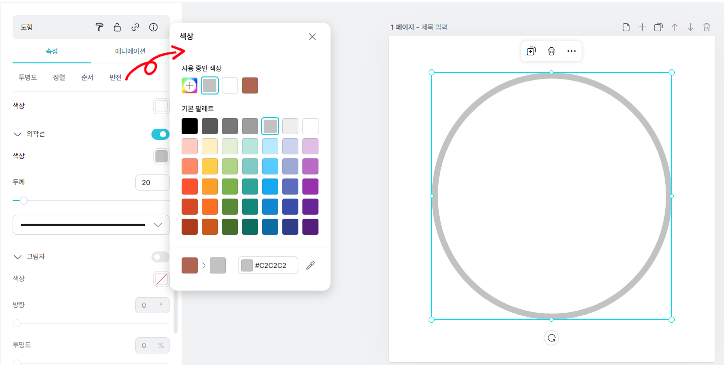Choose teal green palette swatch in fourth row
The width and height of the screenshot is (724, 365).
(x=250, y=187)
